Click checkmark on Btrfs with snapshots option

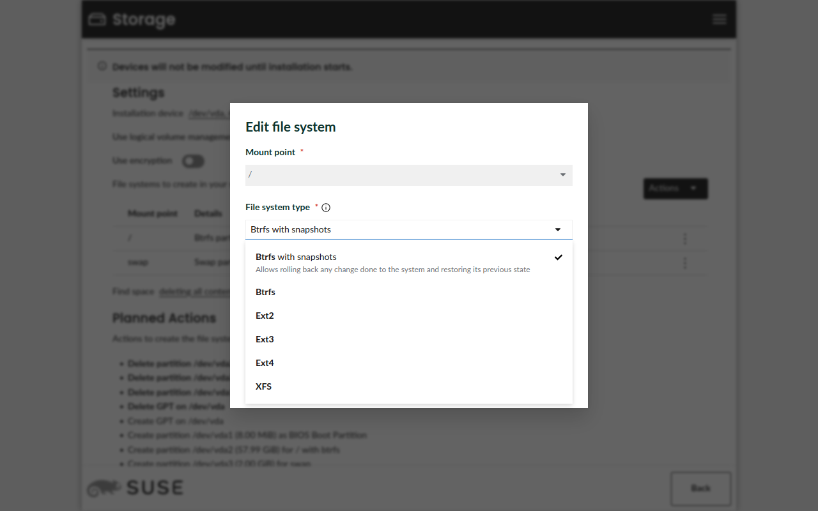tap(559, 257)
